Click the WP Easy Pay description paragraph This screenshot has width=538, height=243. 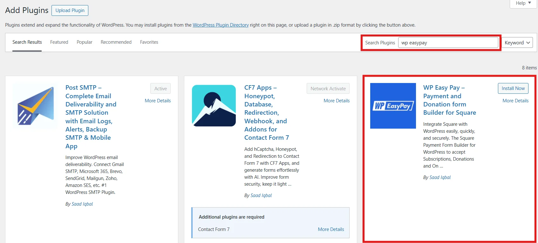coord(449,145)
